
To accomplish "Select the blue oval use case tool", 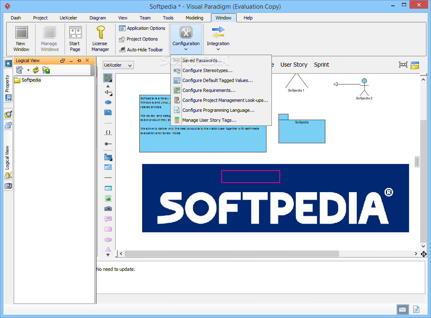I will click(108, 102).
